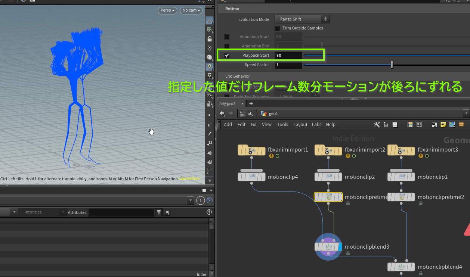Click the lock badge under motionclipblend3
Screen dimensions: 470x277
pyautogui.click(x=348, y=253)
